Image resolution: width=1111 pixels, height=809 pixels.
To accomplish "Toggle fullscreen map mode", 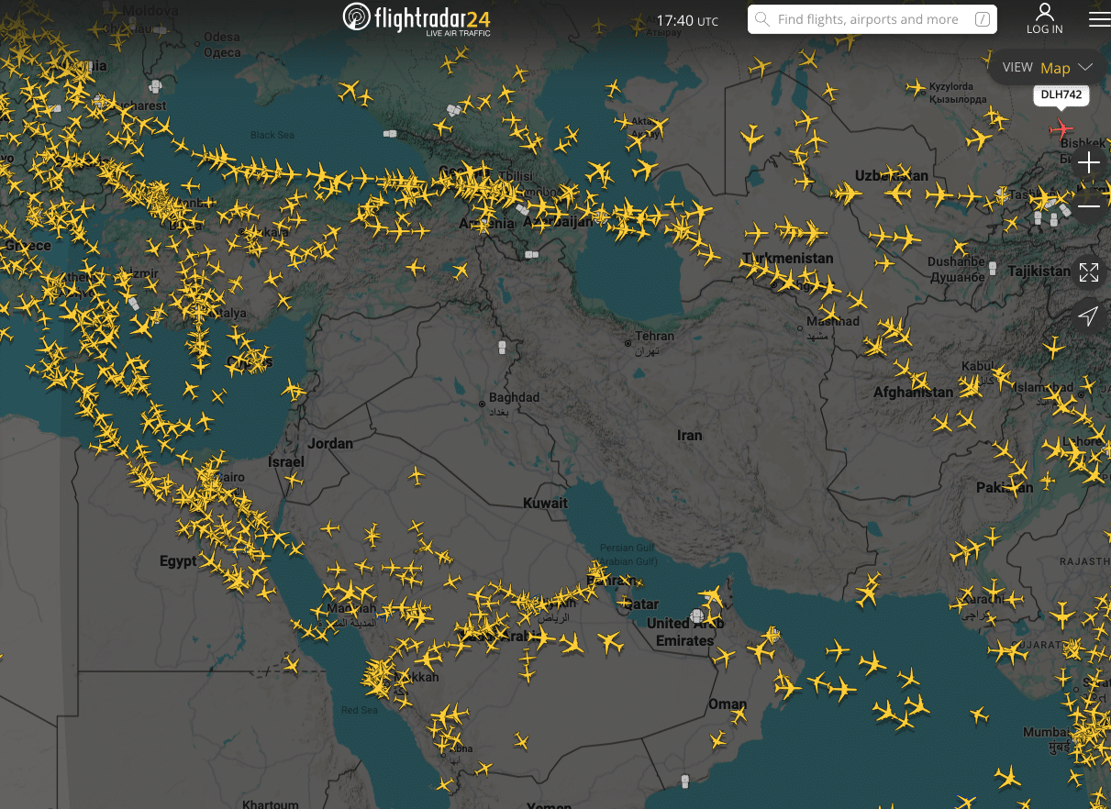I will [x=1088, y=272].
